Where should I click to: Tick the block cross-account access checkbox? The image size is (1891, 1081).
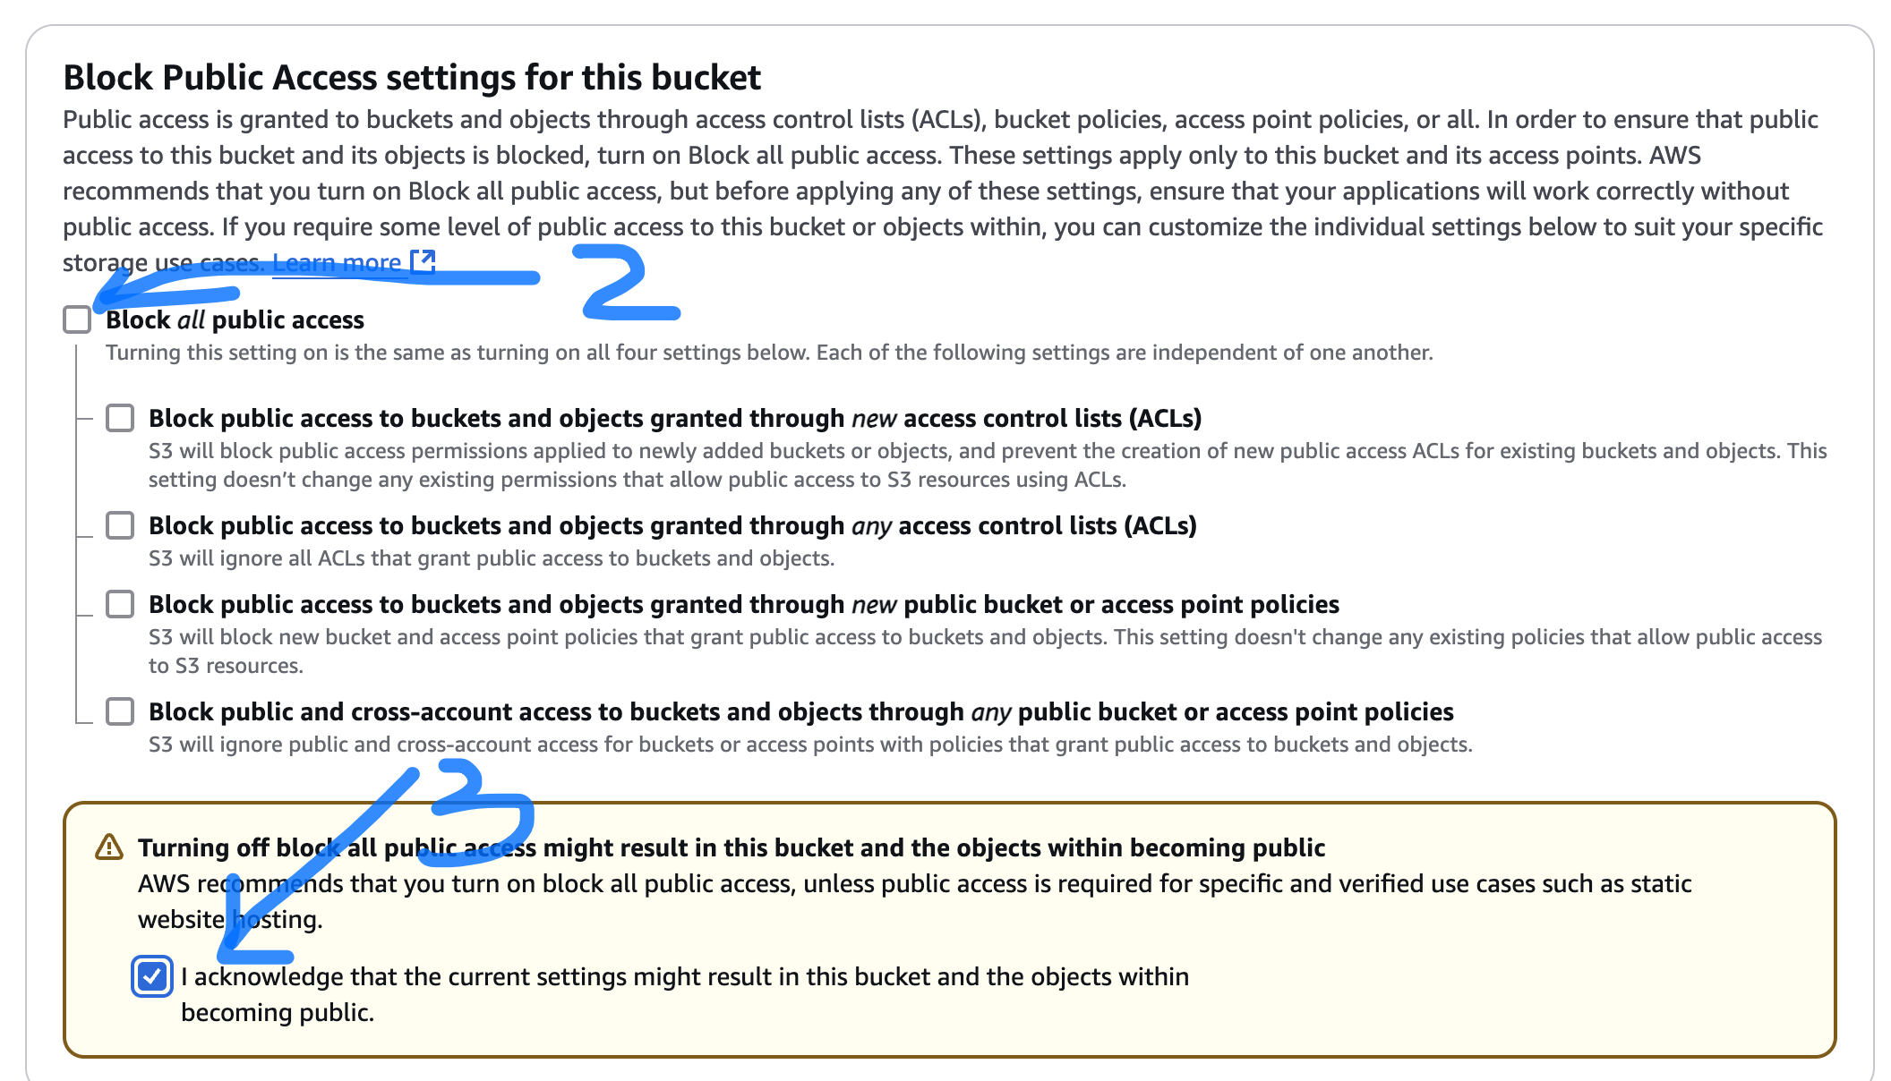click(x=120, y=711)
